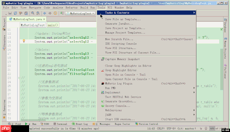Viewport: 230px width, 132px height.
Task: Open the Structure side panel tab
Action: [x=4, y=43]
